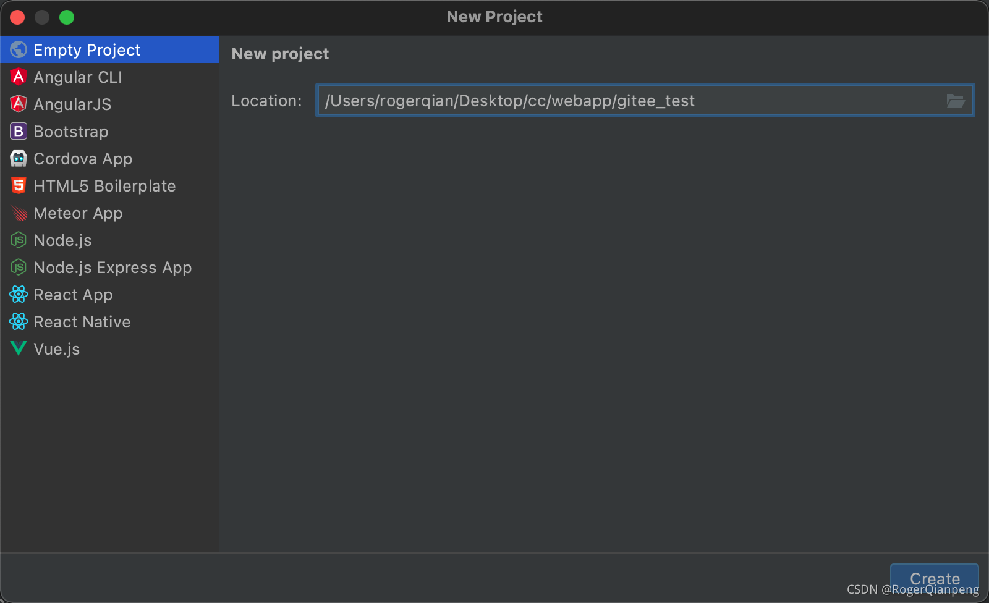Viewport: 989px width, 603px height.
Task: Click the React App atom icon
Action: (19, 294)
